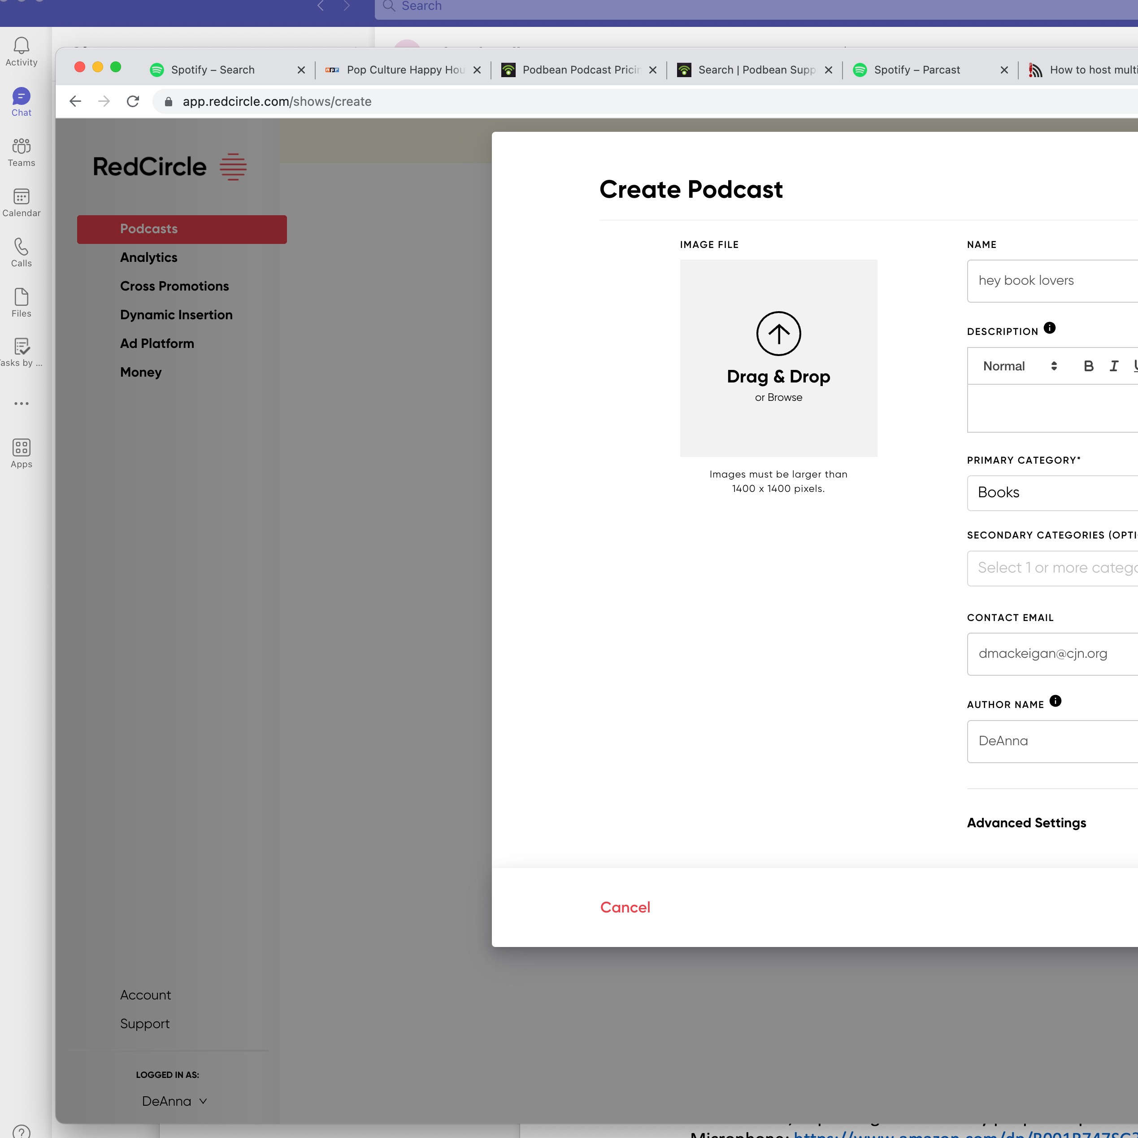Open Primary Category dropdown showing Books
The image size is (1138, 1138).
[x=1052, y=492]
